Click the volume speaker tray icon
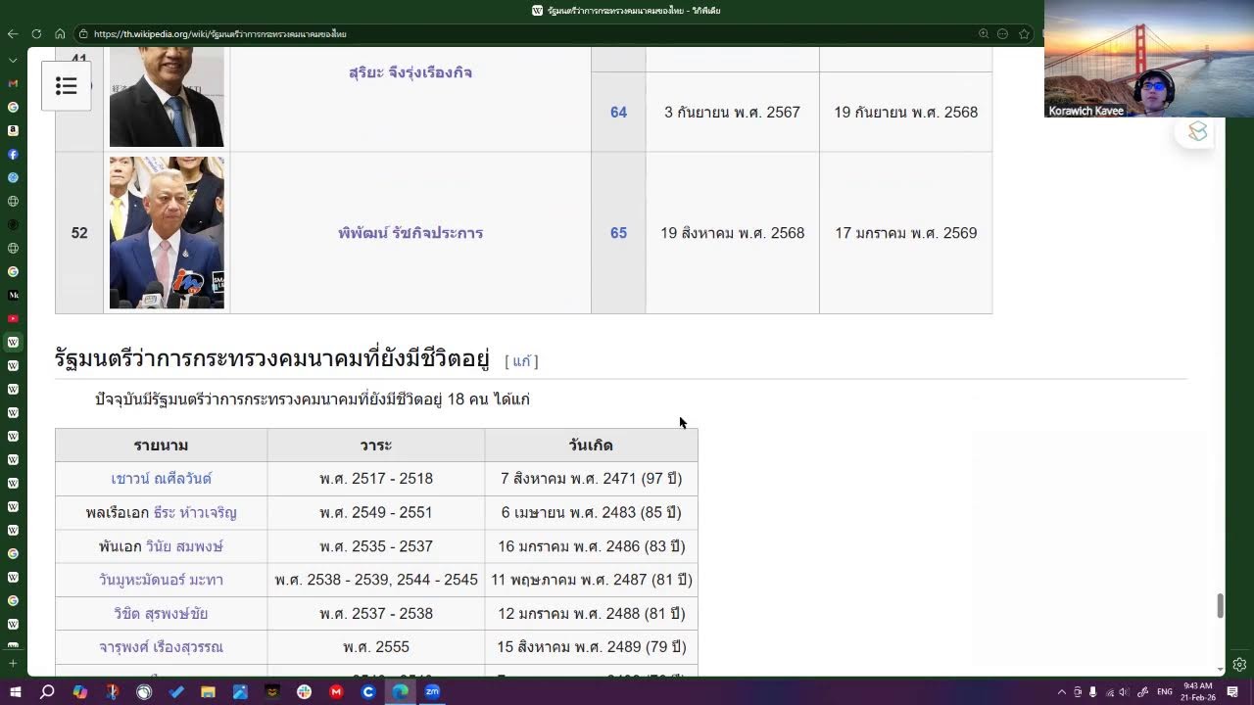Image resolution: width=1254 pixels, height=705 pixels. pyautogui.click(x=1124, y=691)
